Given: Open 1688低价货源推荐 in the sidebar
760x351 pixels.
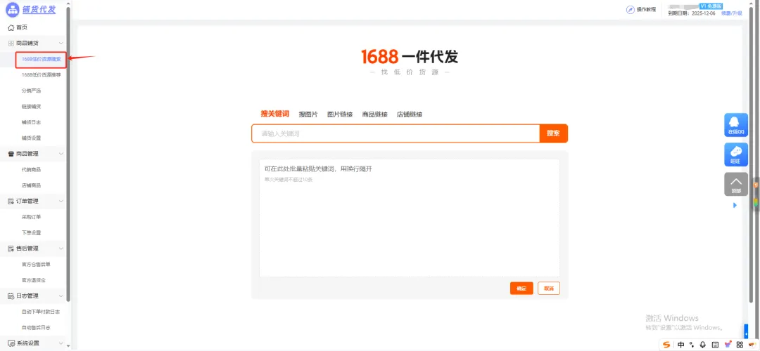Looking at the screenshot, I should pyautogui.click(x=42, y=75).
